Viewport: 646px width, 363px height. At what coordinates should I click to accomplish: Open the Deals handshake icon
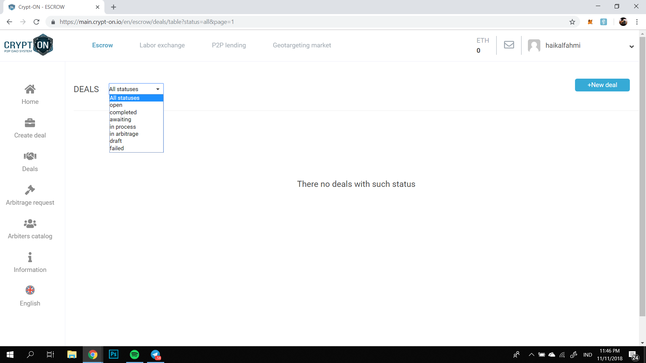click(30, 156)
